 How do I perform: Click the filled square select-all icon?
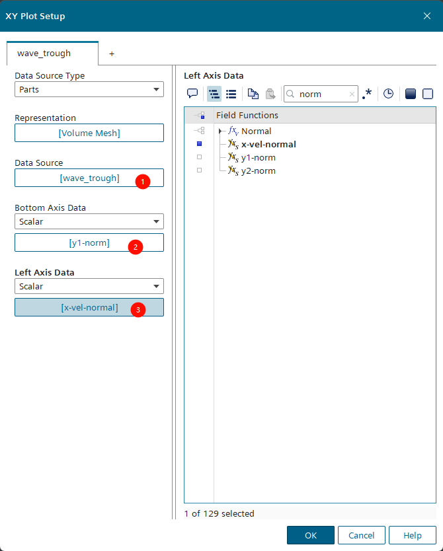[410, 94]
